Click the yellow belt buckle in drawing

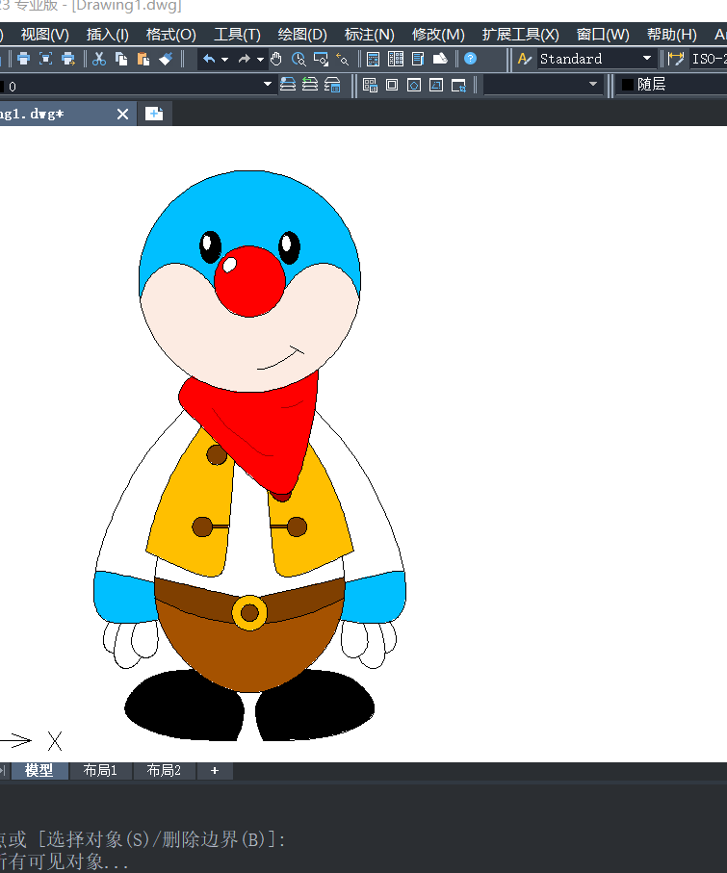tap(249, 613)
